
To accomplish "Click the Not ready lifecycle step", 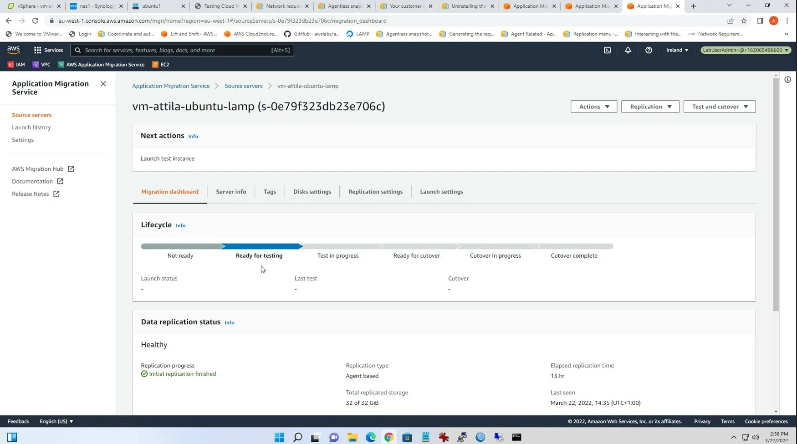I will coord(180,255).
